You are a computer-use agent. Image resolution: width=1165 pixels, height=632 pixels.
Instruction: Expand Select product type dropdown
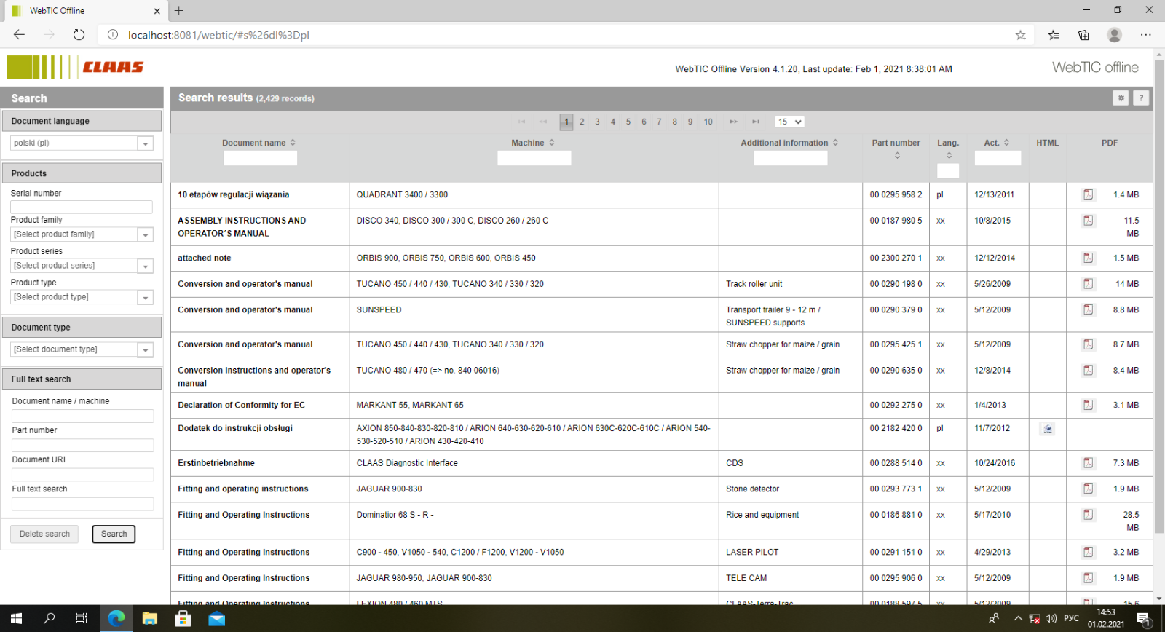146,297
